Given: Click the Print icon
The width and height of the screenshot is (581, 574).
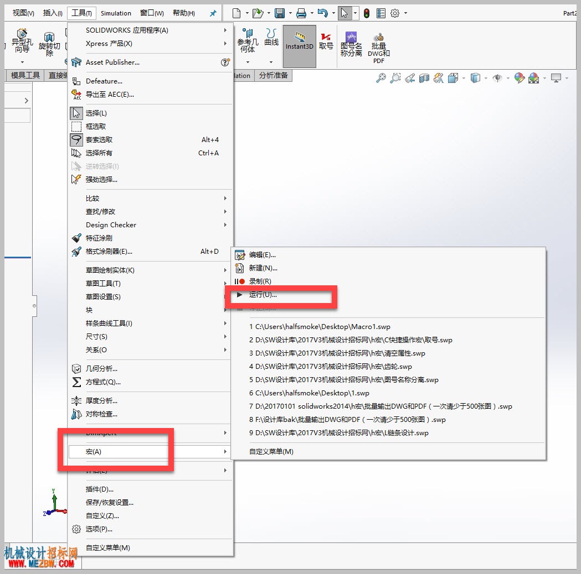Looking at the screenshot, I should click(x=301, y=13).
